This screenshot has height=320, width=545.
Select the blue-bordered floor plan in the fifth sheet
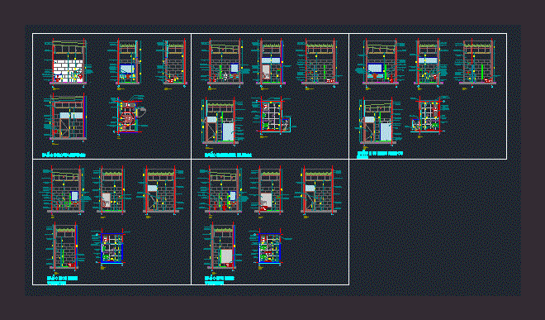(x=270, y=247)
